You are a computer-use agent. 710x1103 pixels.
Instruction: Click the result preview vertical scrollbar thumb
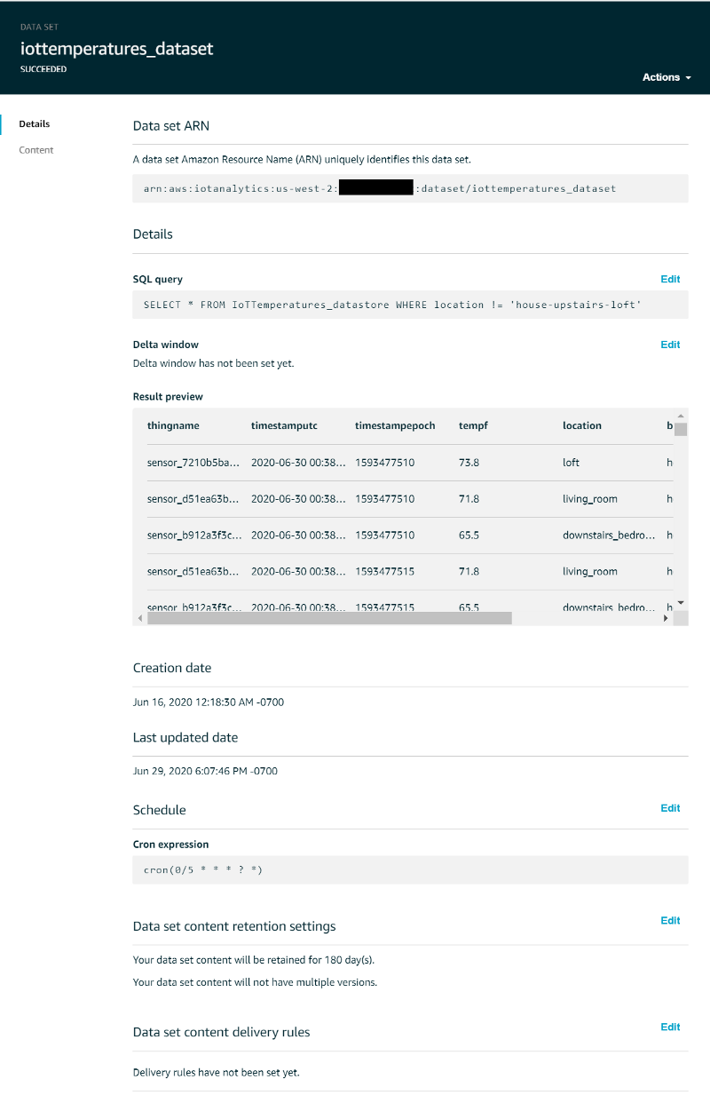[681, 429]
